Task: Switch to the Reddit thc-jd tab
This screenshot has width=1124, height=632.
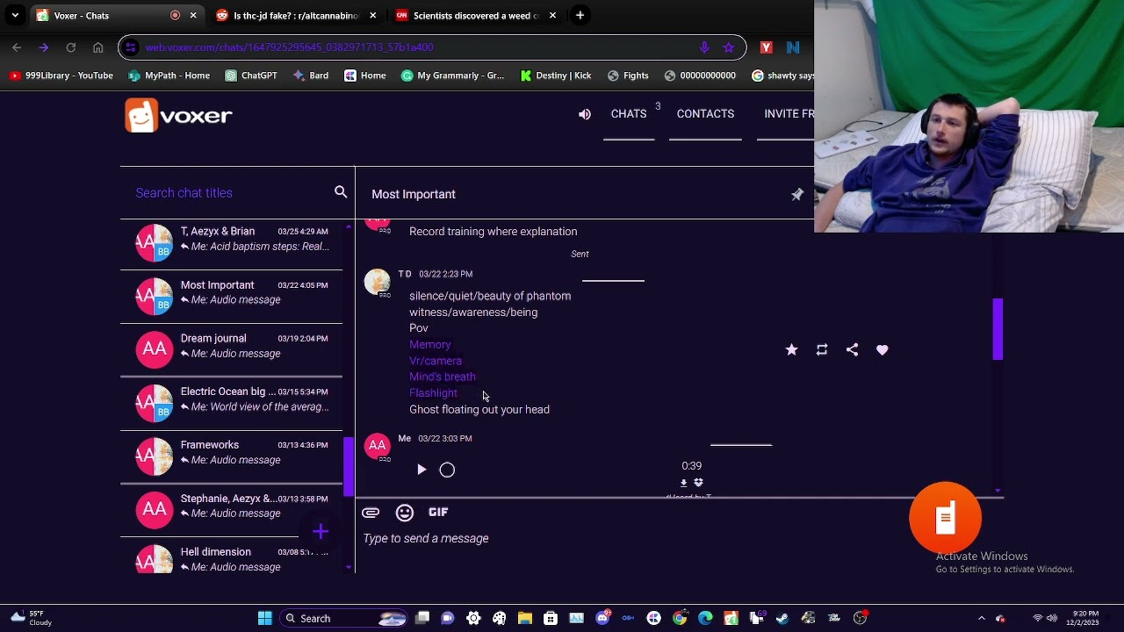Action: coord(296,16)
